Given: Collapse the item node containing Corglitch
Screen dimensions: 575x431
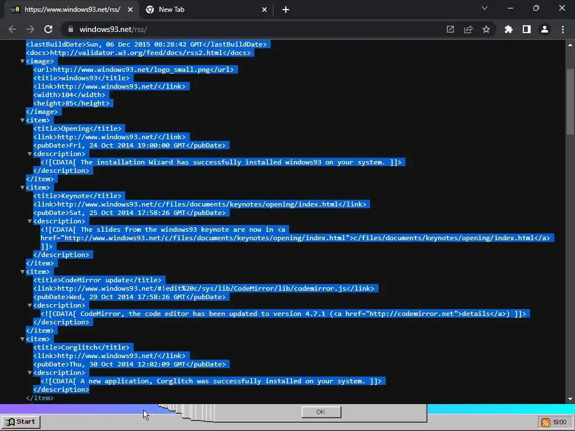Looking at the screenshot, I should click(x=22, y=340).
